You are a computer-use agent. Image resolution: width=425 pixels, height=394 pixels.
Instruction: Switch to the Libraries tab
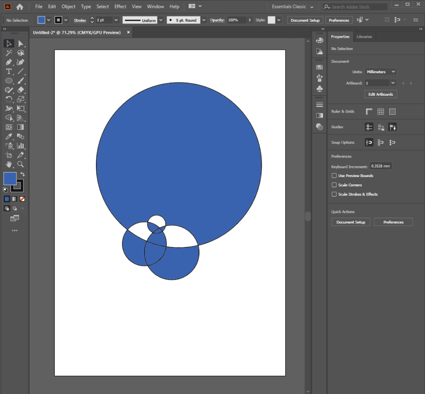tap(364, 36)
